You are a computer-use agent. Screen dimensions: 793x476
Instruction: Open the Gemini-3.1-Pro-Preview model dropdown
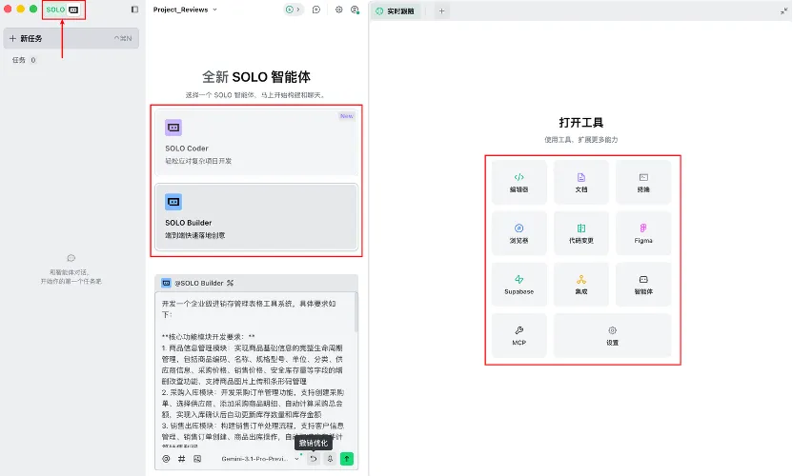coord(260,459)
